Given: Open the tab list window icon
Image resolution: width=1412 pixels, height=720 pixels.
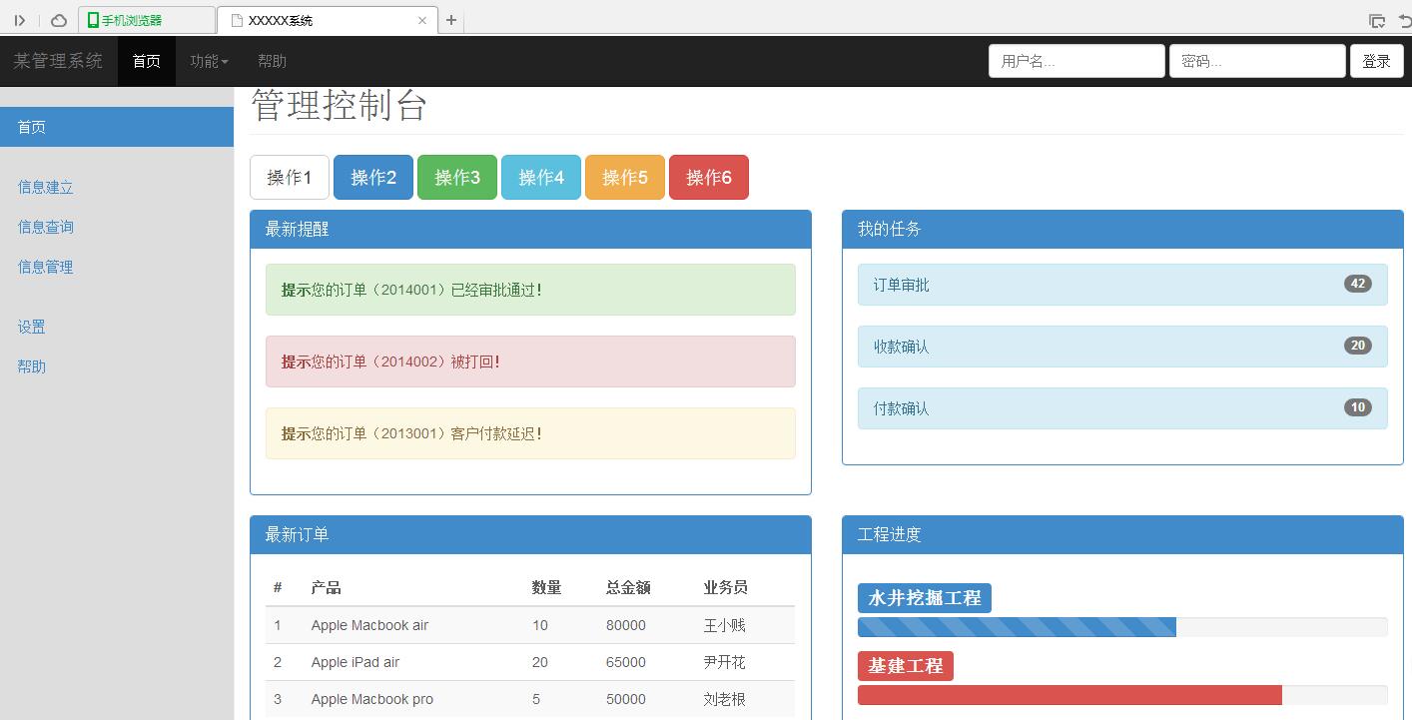Looking at the screenshot, I should coord(1376,20).
